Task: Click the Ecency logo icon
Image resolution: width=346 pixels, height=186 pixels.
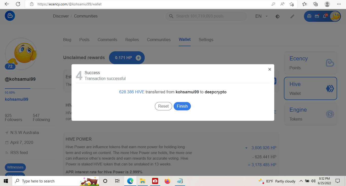Action: tap(10, 16)
